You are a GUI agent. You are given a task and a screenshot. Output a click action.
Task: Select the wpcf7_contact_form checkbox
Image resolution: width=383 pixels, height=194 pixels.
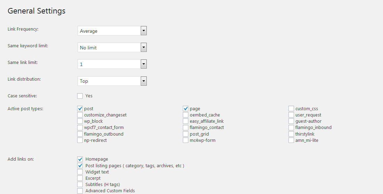pyautogui.click(x=80, y=128)
